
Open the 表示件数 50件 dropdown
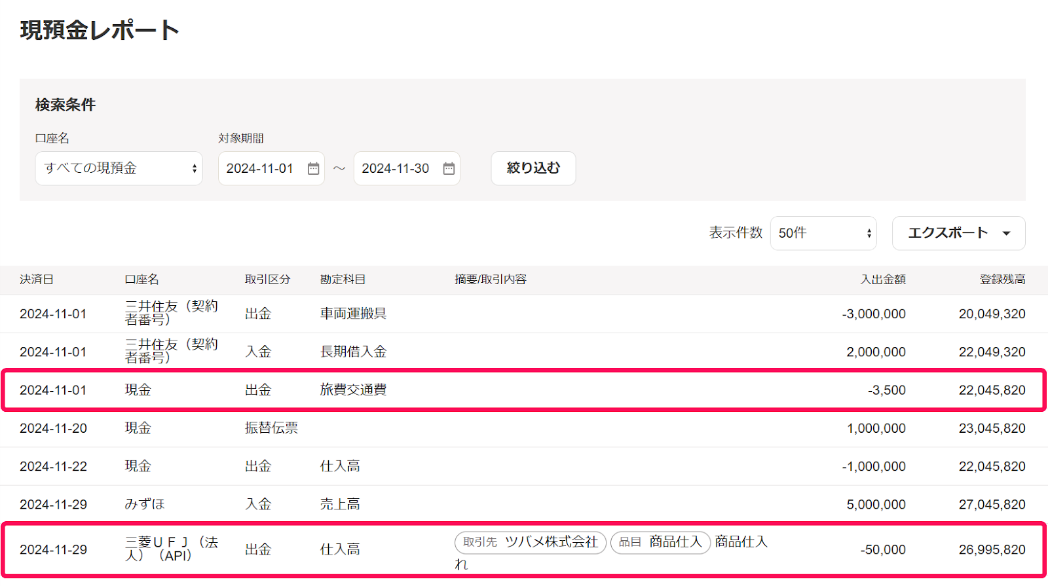coord(823,233)
